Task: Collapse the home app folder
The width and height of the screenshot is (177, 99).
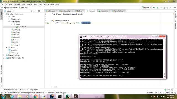Action: coord(6,16)
